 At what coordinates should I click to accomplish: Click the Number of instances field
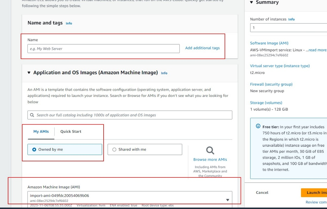point(288,28)
